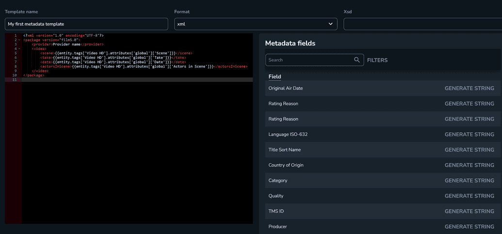Select the Language ISO-632 field name
This screenshot has height=234, width=502.
[x=288, y=134]
